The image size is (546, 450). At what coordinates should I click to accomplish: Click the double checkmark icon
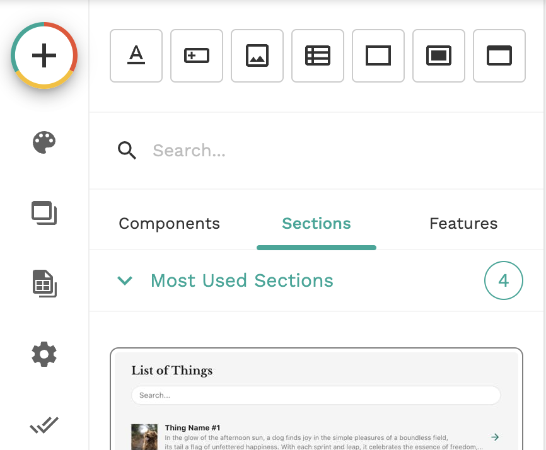[x=44, y=426]
